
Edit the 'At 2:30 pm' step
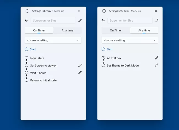point(156,58)
